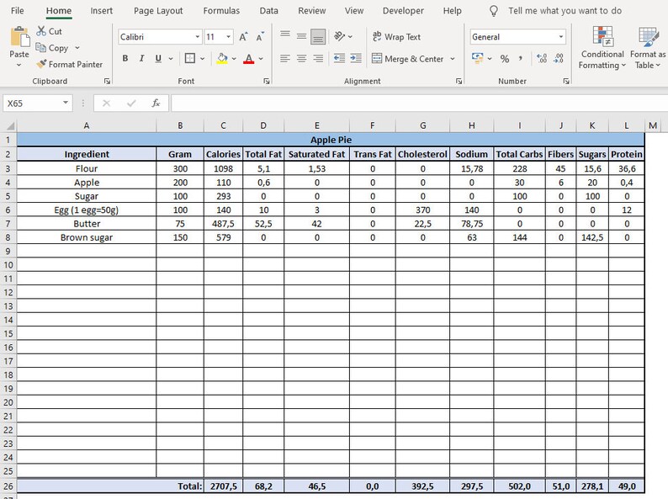Viewport: 668px width, 499px height.
Task: Decrease font size with the small A
Action: 260,37
